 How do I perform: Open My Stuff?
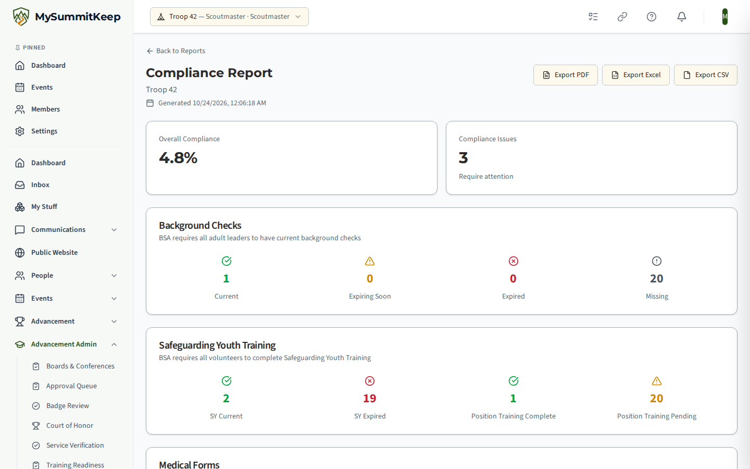pos(67,206)
